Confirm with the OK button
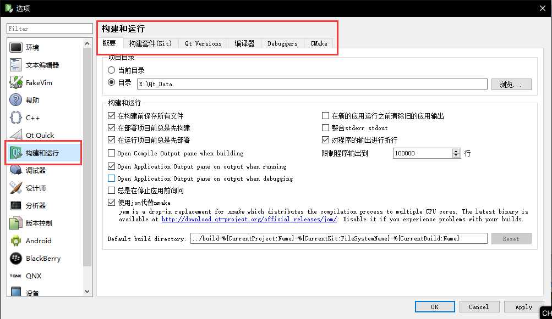Viewport: 552px width, 319px height. [435, 307]
